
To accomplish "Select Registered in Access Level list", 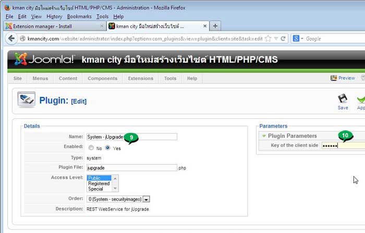I will click(x=100, y=183).
